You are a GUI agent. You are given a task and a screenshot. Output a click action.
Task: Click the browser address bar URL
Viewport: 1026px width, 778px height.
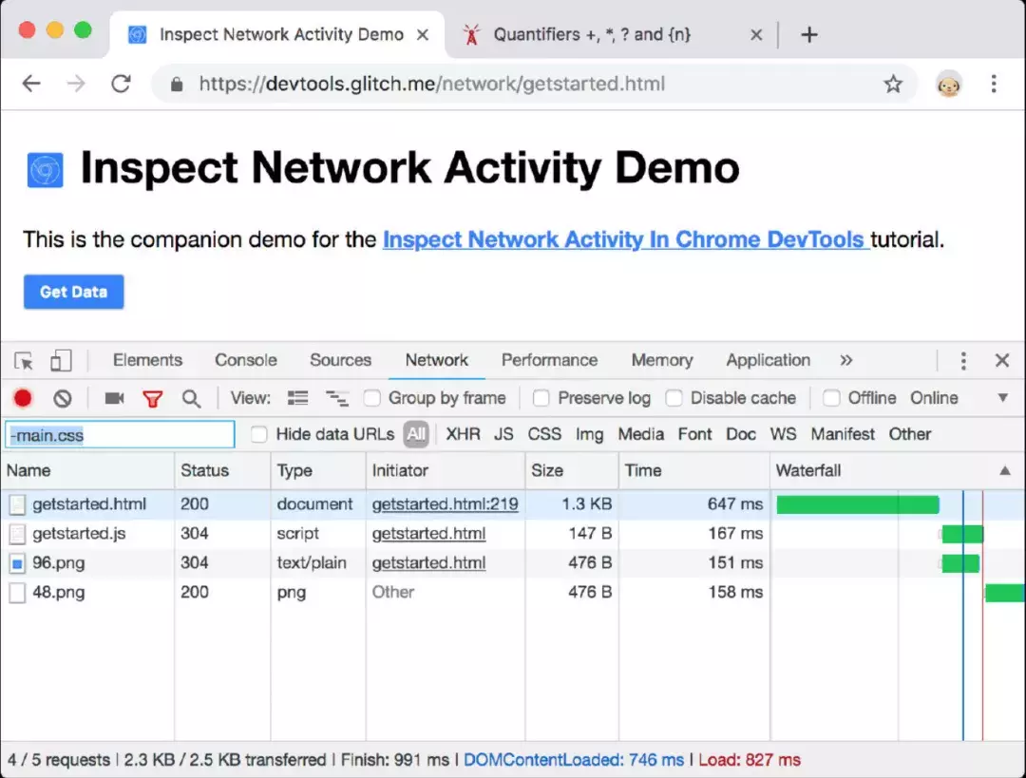point(432,85)
